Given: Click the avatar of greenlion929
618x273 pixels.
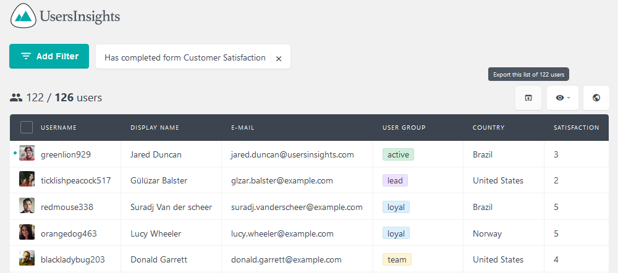Looking at the screenshot, I should click(27, 153).
